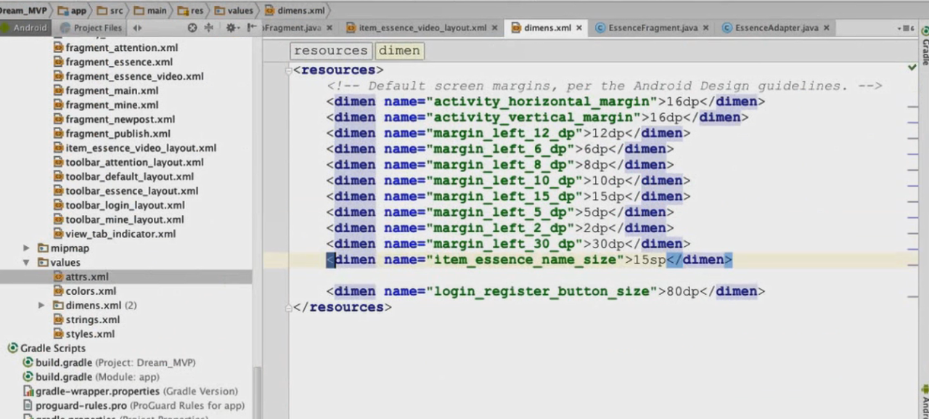Image resolution: width=929 pixels, height=419 pixels.
Task: Close the dimens.xml editor tab
Action: click(x=579, y=28)
